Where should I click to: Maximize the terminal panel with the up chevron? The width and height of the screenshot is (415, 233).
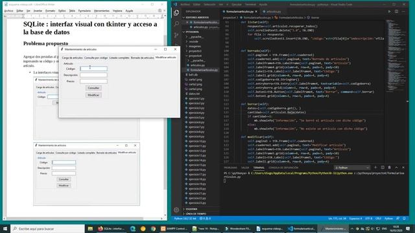396,168
